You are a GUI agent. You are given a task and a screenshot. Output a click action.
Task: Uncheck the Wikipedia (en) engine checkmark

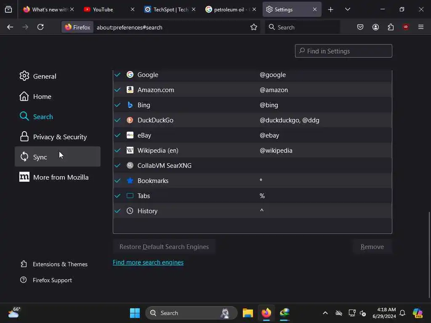tap(117, 150)
